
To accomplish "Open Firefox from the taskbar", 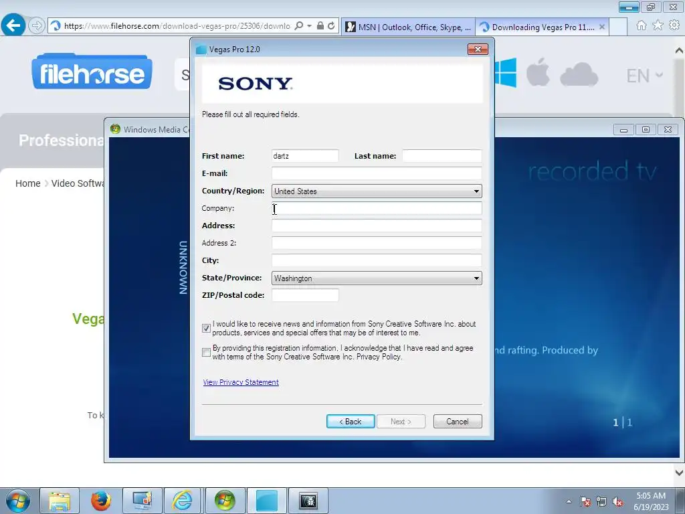I will (x=101, y=501).
